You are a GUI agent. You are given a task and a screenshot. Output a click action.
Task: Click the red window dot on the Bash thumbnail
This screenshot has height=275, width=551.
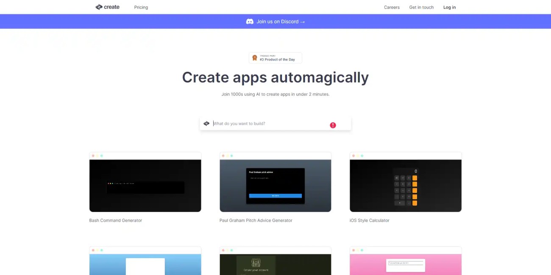tap(93, 155)
